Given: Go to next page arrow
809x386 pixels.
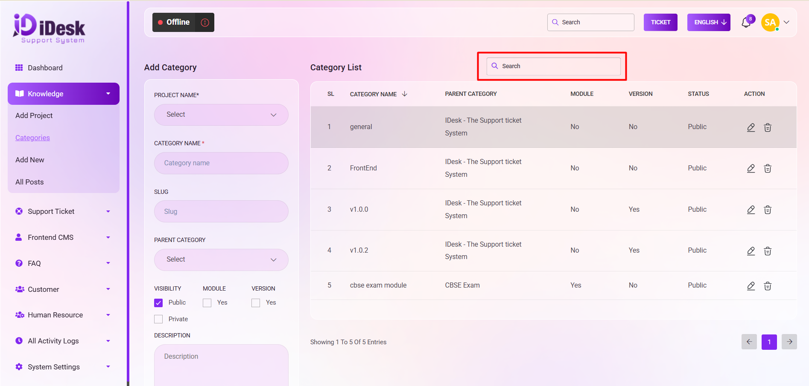Looking at the screenshot, I should 789,342.
